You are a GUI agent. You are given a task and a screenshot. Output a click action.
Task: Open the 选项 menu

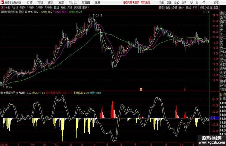click(184, 2)
